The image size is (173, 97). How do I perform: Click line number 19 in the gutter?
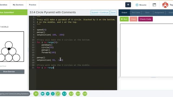click(x=33, y=63)
